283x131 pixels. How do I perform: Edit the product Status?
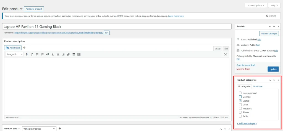[x=259, y=40]
